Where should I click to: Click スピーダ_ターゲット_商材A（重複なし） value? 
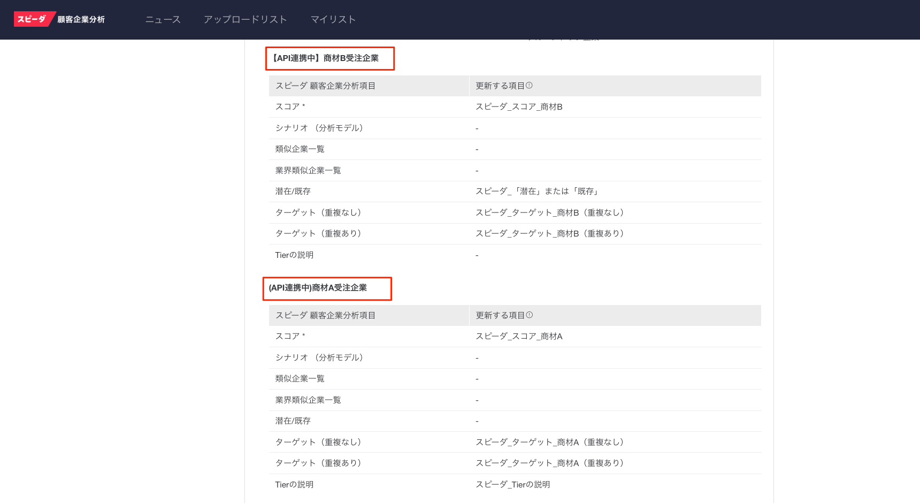click(x=550, y=442)
